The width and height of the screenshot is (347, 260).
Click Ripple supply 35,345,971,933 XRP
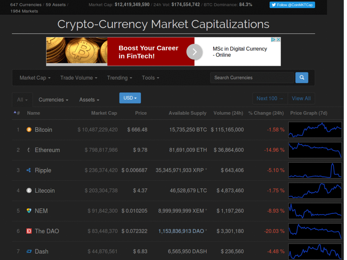[x=180, y=170]
